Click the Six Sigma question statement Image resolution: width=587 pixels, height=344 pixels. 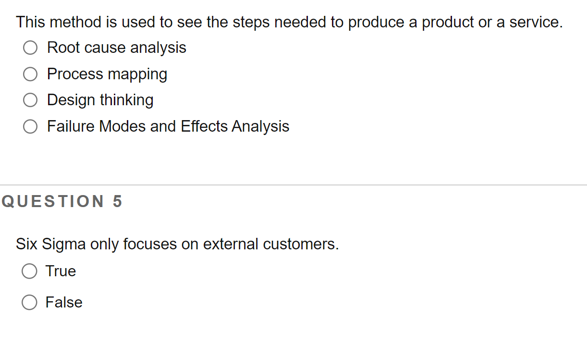point(178,244)
